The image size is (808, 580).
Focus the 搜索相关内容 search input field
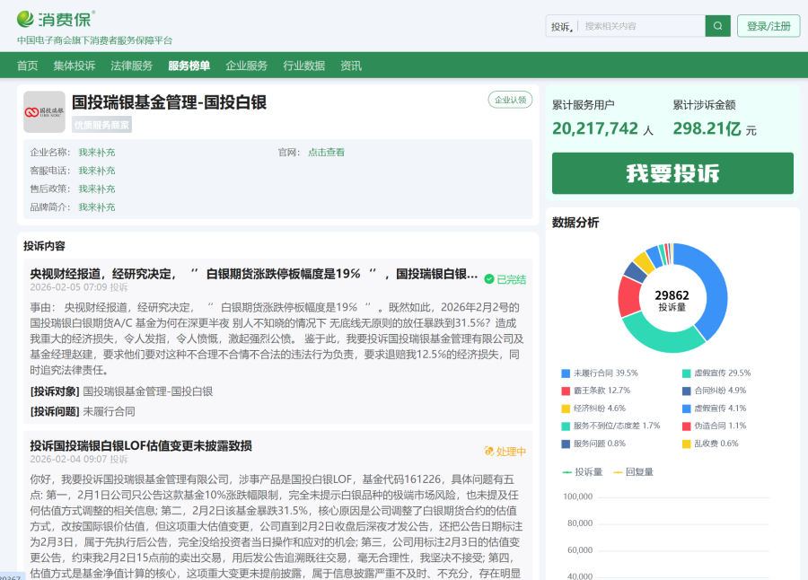(641, 27)
